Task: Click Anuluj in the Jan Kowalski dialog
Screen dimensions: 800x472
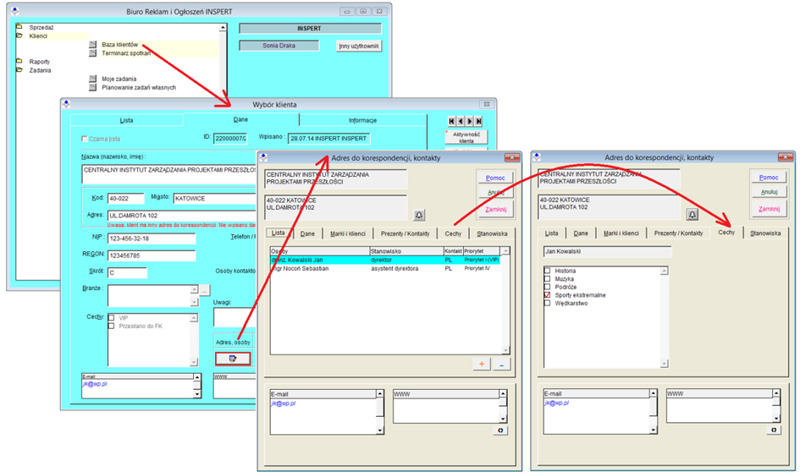Action: (769, 192)
